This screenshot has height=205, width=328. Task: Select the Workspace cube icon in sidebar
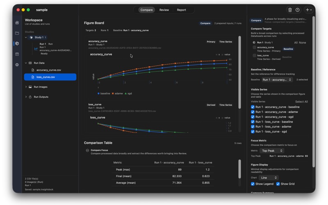(x=17, y=43)
